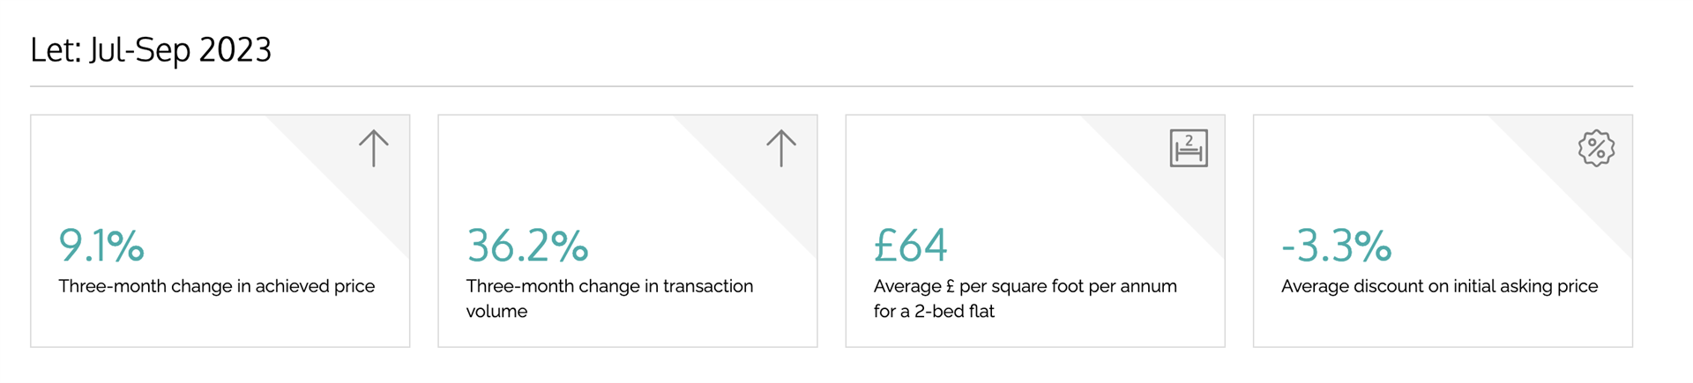Click the -3.3% value

point(1336,246)
